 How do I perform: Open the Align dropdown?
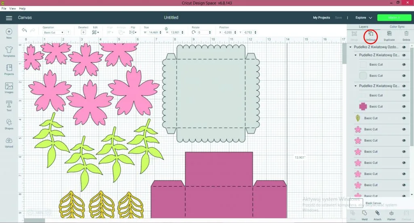110,32
